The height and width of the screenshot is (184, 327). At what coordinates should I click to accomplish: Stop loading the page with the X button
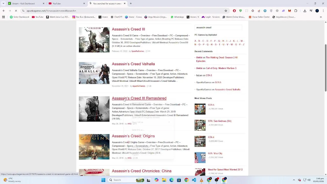coord(16,11)
